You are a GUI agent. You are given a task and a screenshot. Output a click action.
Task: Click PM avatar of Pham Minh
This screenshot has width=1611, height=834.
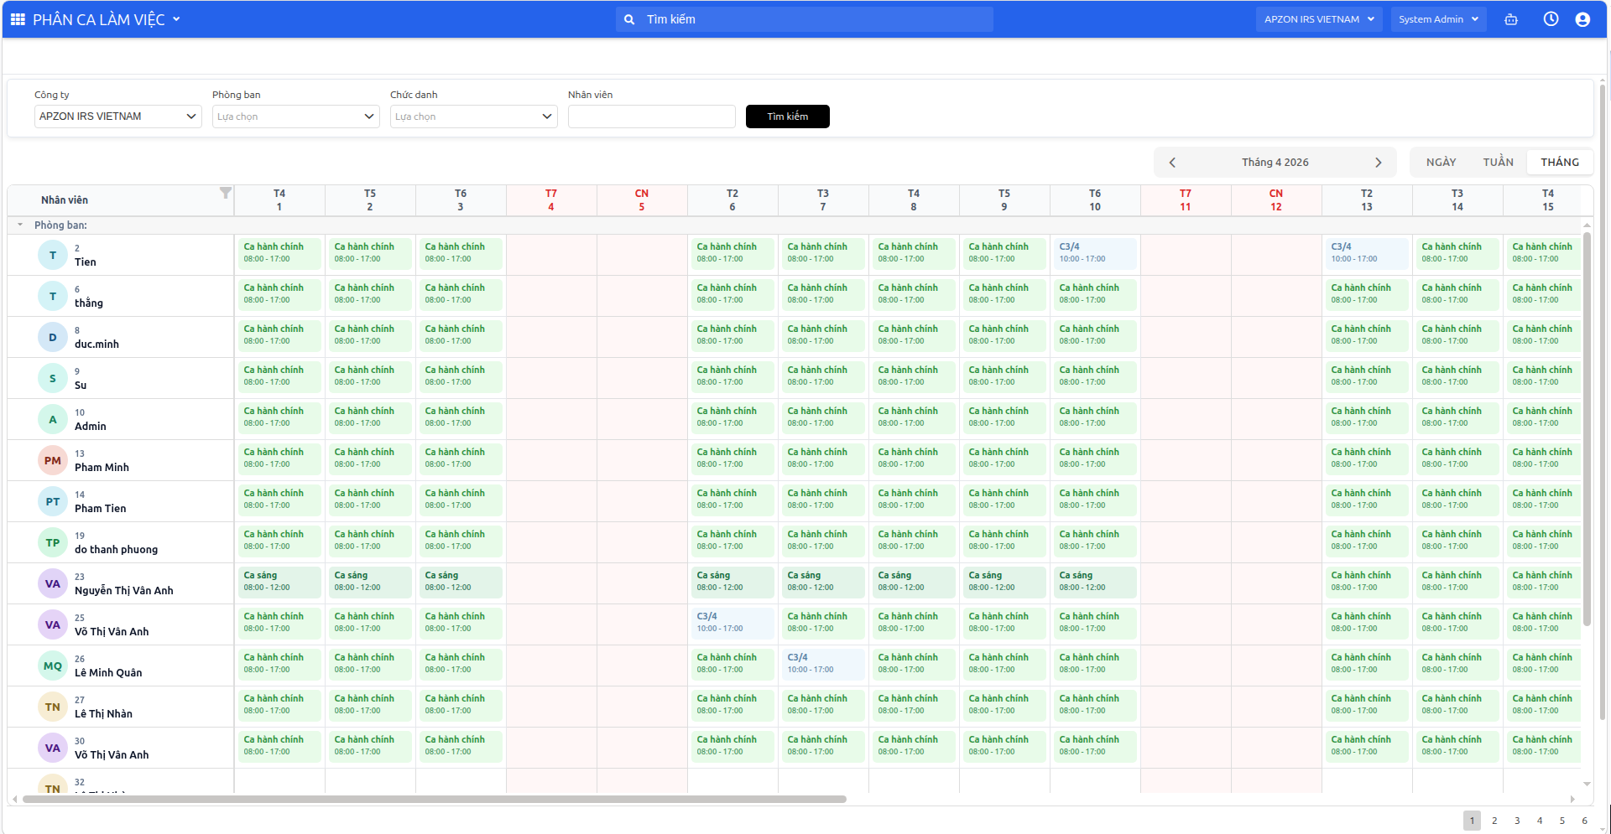click(x=53, y=460)
